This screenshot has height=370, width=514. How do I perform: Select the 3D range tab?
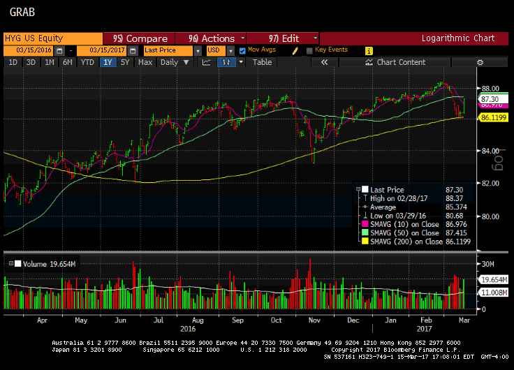click(x=31, y=62)
